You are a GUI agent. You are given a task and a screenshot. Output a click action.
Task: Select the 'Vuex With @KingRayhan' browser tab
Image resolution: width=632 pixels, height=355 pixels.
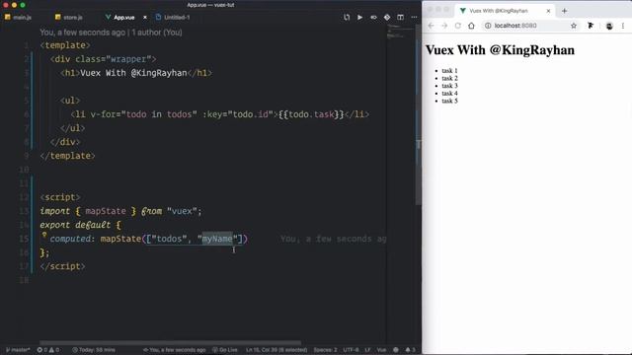point(505,11)
